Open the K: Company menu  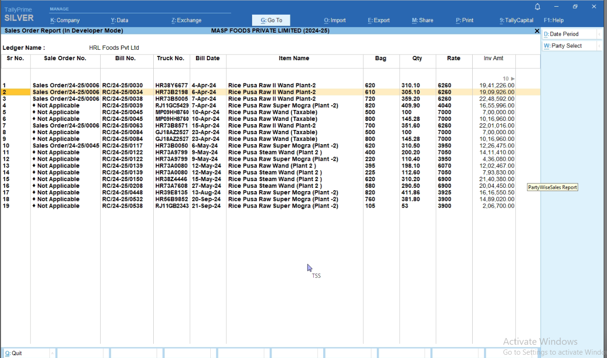[x=65, y=20]
